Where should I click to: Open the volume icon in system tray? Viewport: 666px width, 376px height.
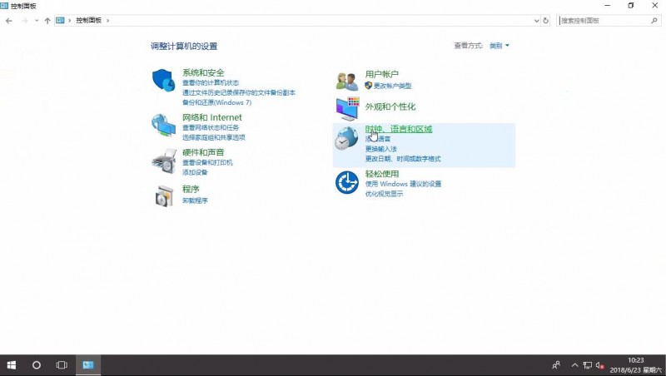click(599, 365)
